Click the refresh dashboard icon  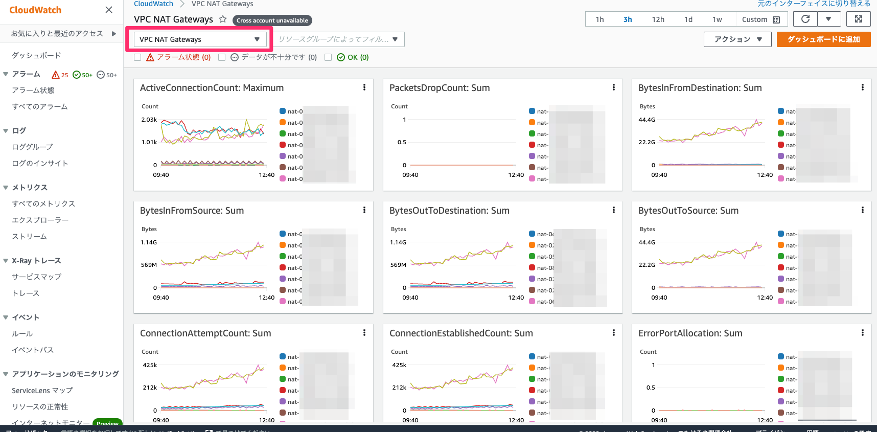805,19
